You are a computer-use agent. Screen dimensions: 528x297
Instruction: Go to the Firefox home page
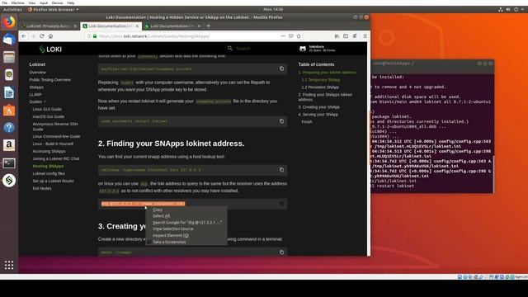pyautogui.click(x=50, y=36)
